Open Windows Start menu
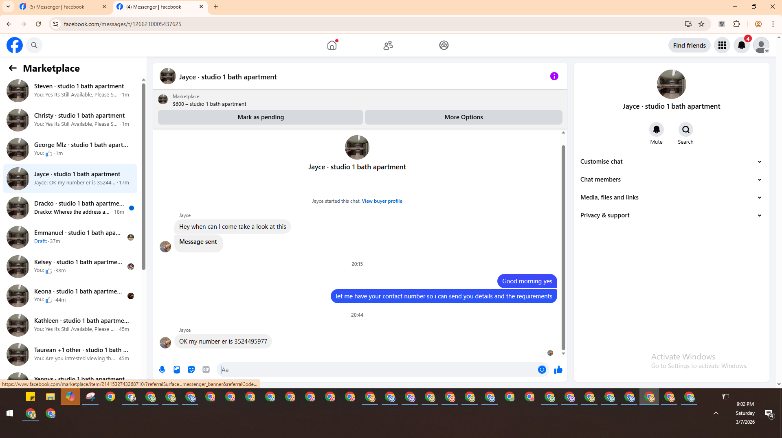The width and height of the screenshot is (782, 438). tap(10, 414)
